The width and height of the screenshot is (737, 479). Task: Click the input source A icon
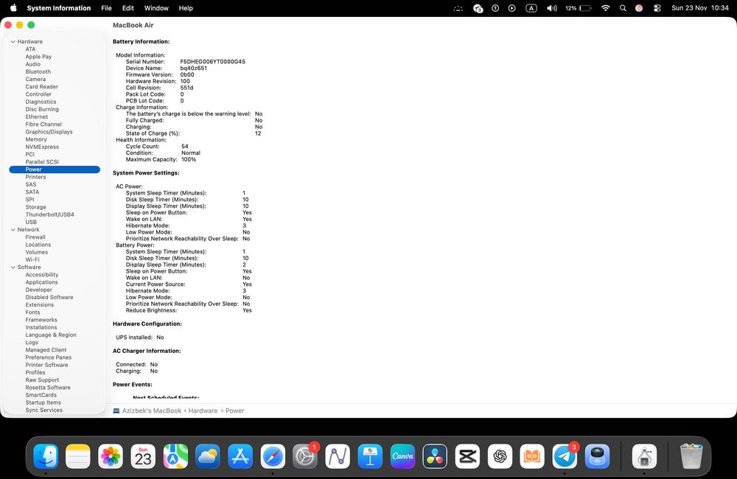(x=531, y=8)
